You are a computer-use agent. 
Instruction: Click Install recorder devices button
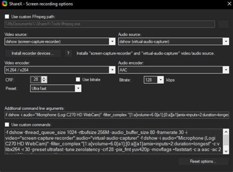(33, 53)
